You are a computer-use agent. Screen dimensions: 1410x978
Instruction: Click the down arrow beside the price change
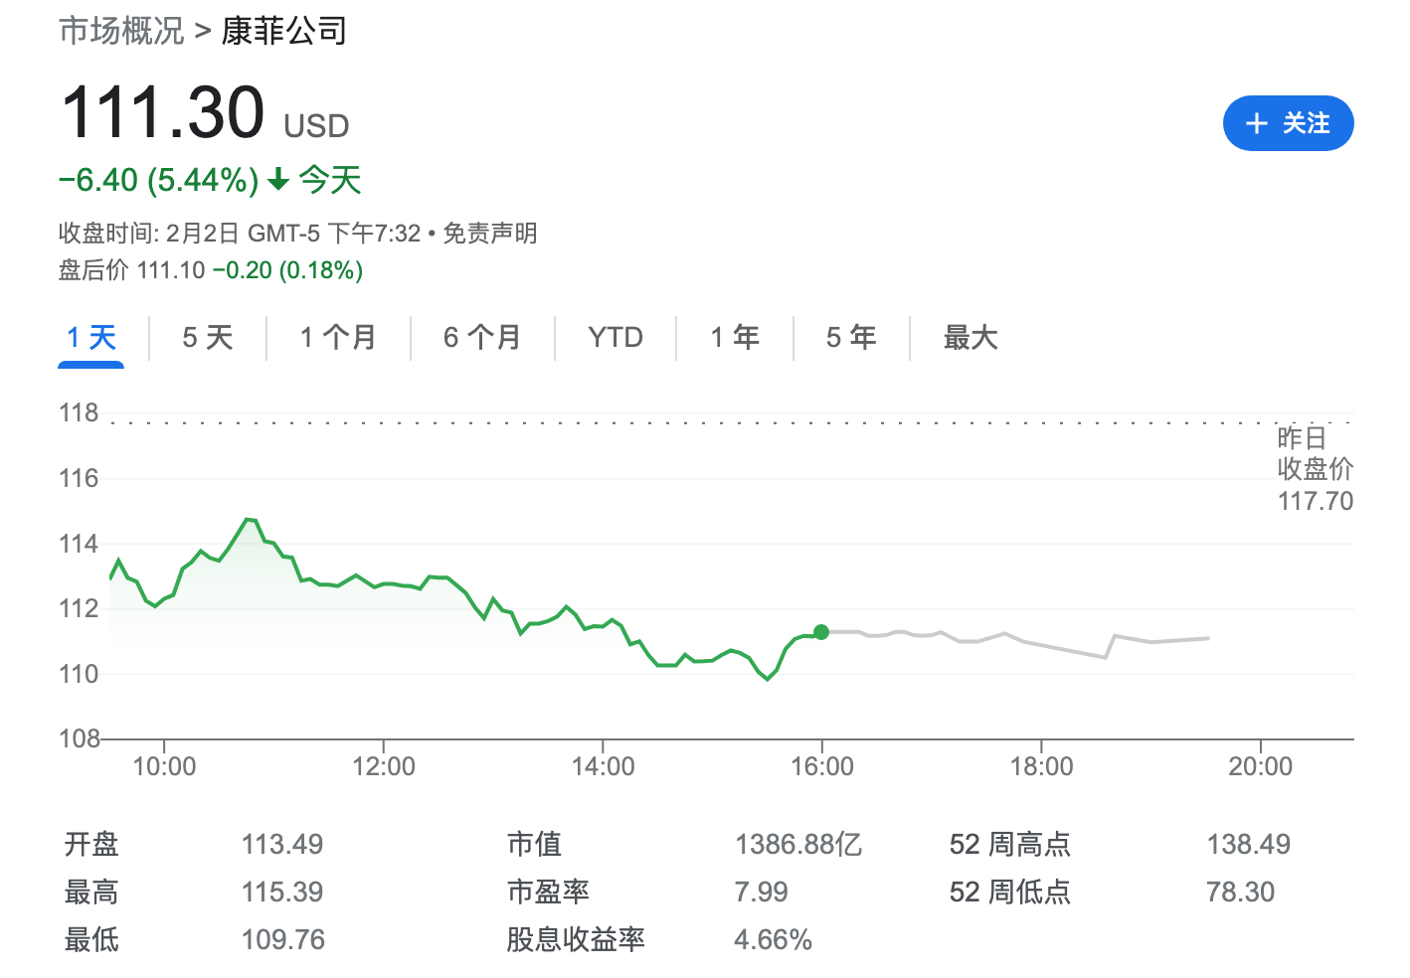click(278, 180)
